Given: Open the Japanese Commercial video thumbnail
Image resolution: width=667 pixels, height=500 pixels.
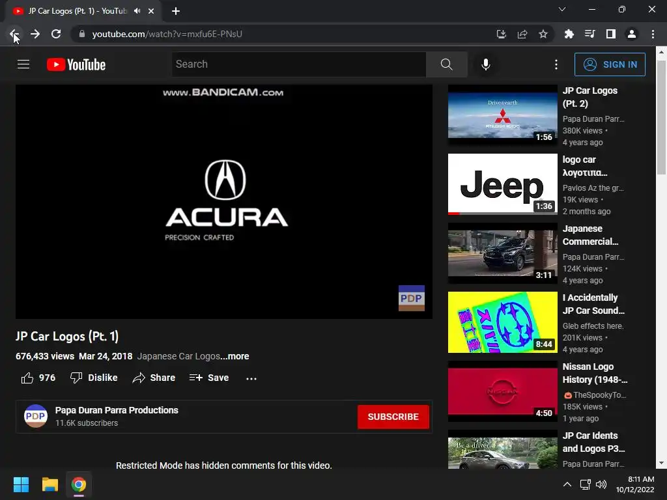Looking at the screenshot, I should point(502,253).
